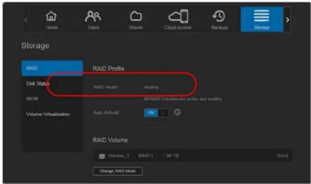Click the Volume_1 drive icon
The image size is (311, 184).
pyautogui.click(x=102, y=156)
